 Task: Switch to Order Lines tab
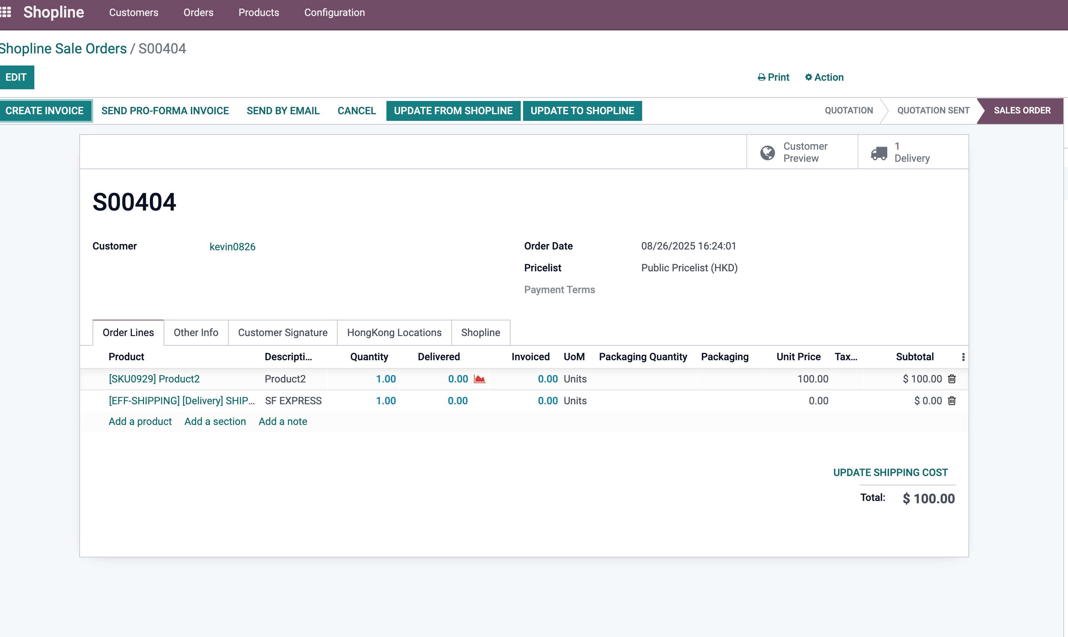[128, 333]
